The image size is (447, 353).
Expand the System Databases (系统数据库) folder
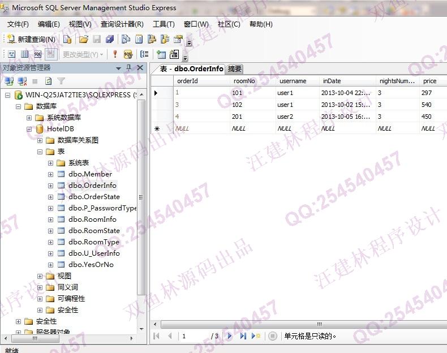point(29,118)
